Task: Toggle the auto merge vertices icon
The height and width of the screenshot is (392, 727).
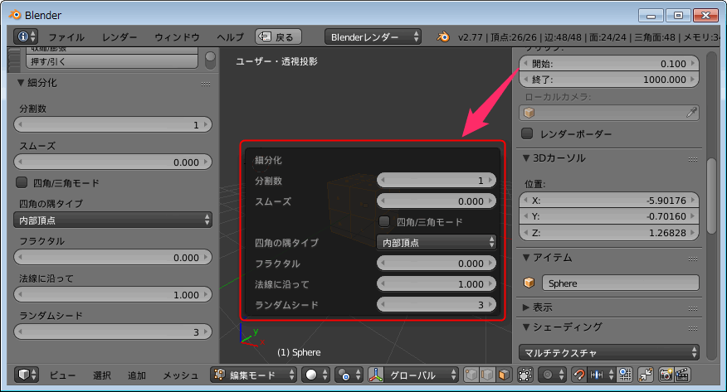Action: [x=646, y=375]
